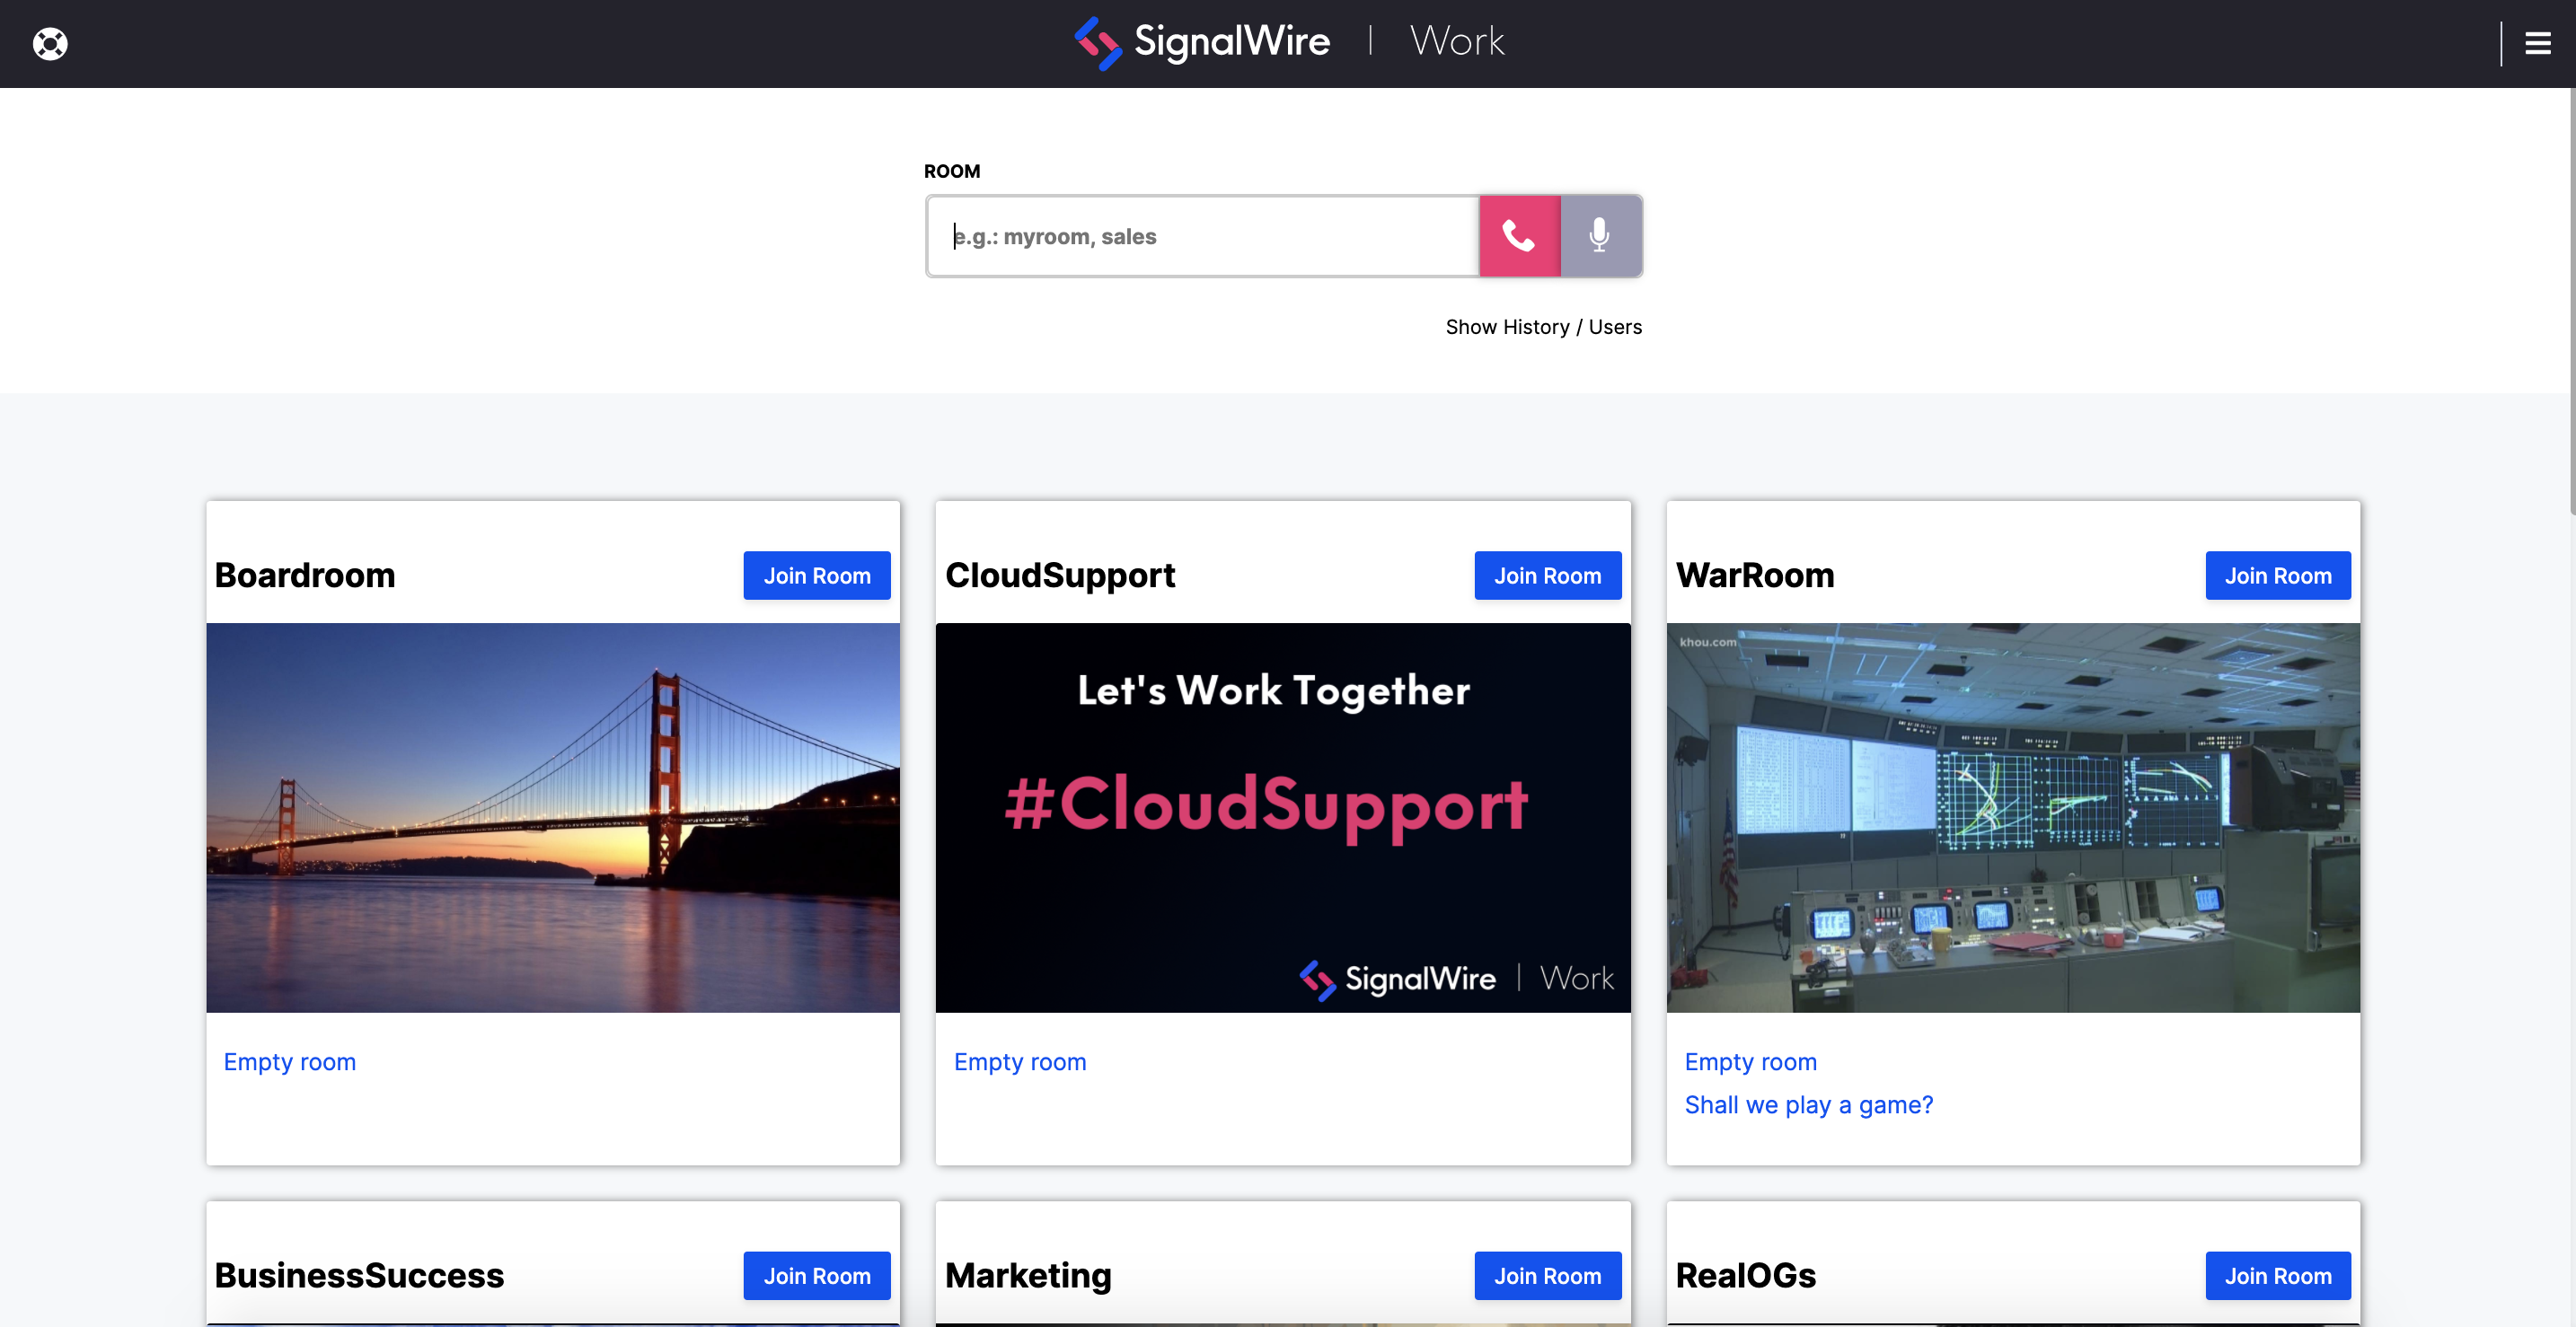This screenshot has height=1327, width=2576.
Task: Join the Marketing room
Action: coord(1547,1275)
